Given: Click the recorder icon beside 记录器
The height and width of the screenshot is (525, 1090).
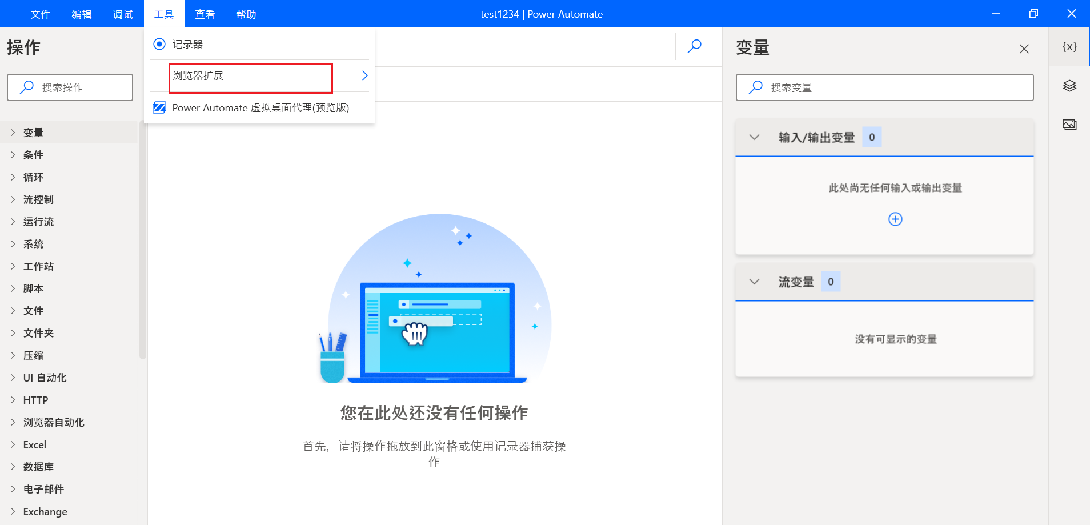Looking at the screenshot, I should point(159,44).
